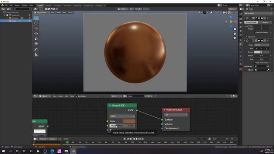Open the Blender logo menu

3,5
